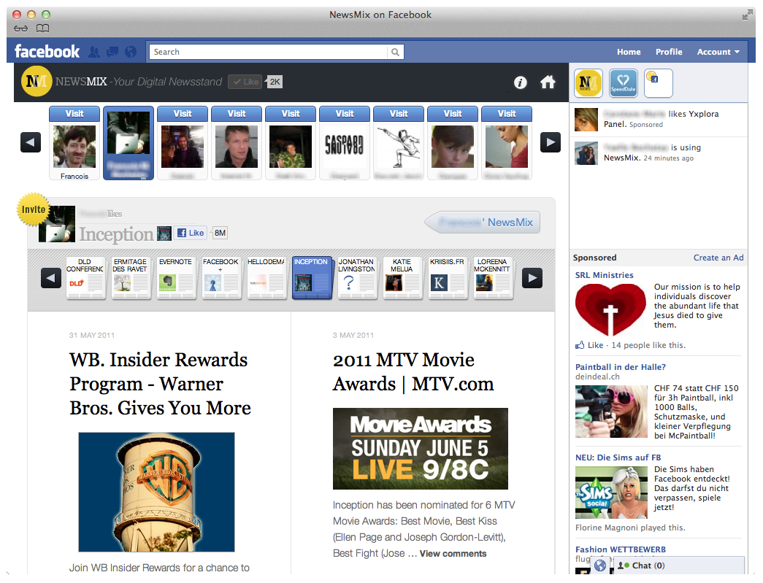Open the NewsMix app icon in sidebar
Viewport: 763px width, 583px height.
(x=588, y=82)
